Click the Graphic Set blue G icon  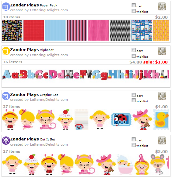[x=6, y=96]
